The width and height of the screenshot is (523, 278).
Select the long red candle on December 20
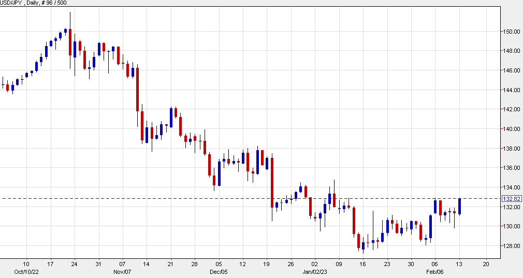coord(272,183)
